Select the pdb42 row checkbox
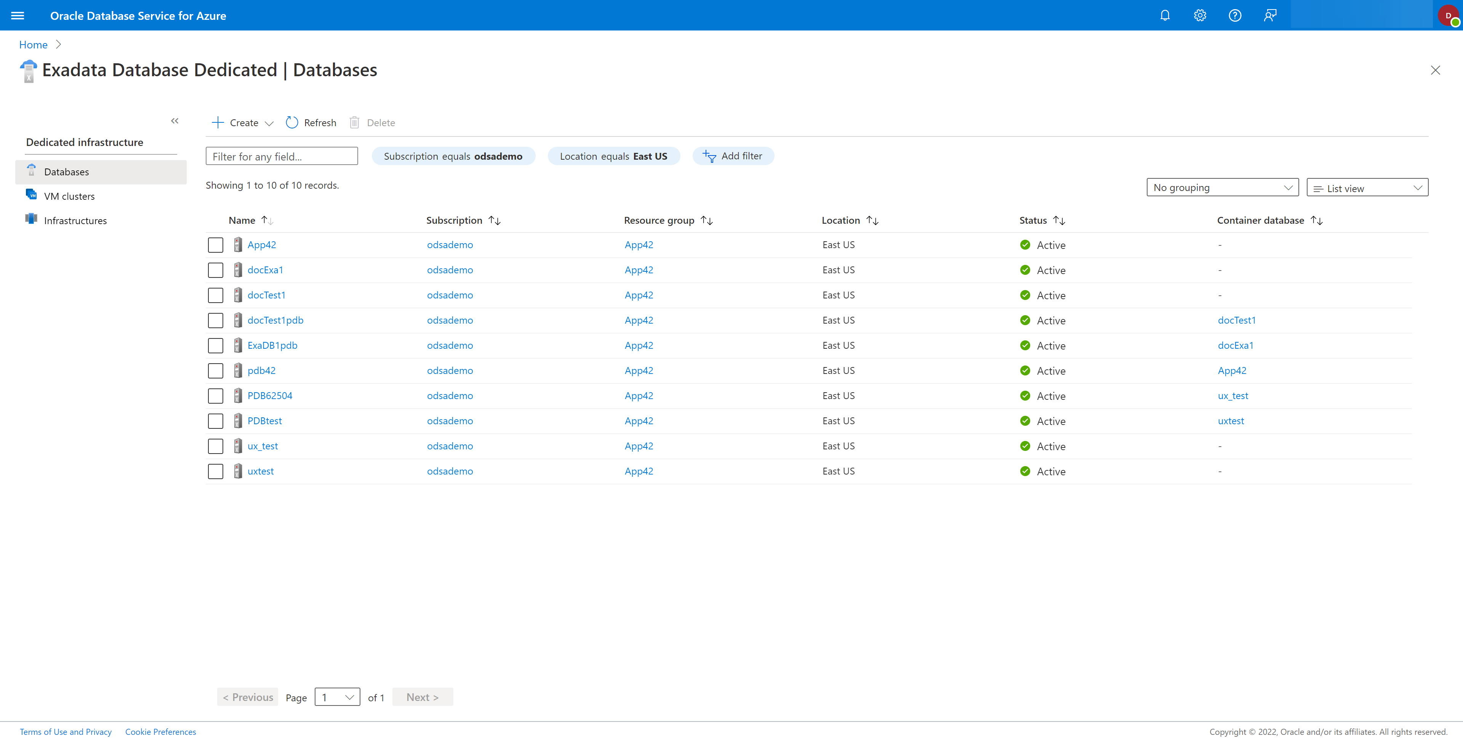This screenshot has width=1463, height=744. click(x=215, y=370)
